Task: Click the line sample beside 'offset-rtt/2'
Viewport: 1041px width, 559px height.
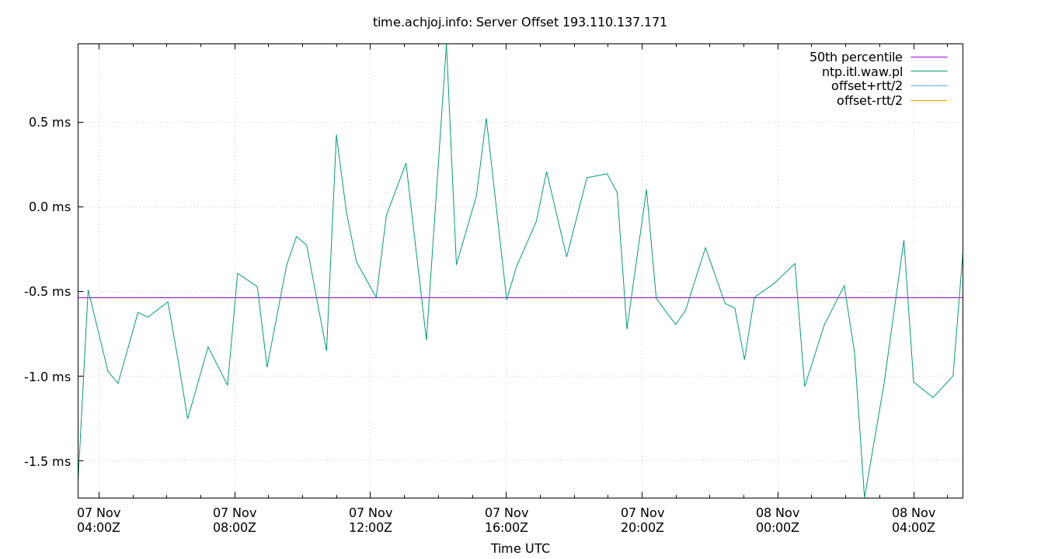Action: pyautogui.click(x=929, y=99)
